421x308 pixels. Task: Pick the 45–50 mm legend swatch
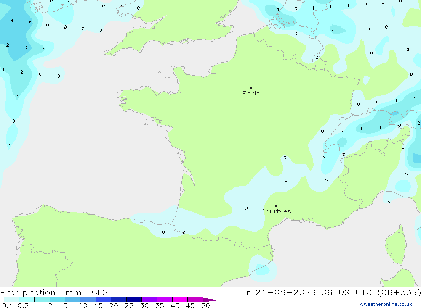pos(195,300)
